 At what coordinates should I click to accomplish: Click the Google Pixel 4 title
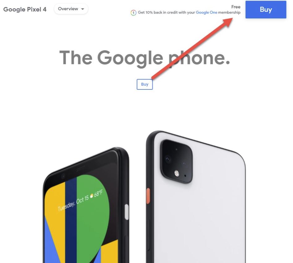pos(25,9)
